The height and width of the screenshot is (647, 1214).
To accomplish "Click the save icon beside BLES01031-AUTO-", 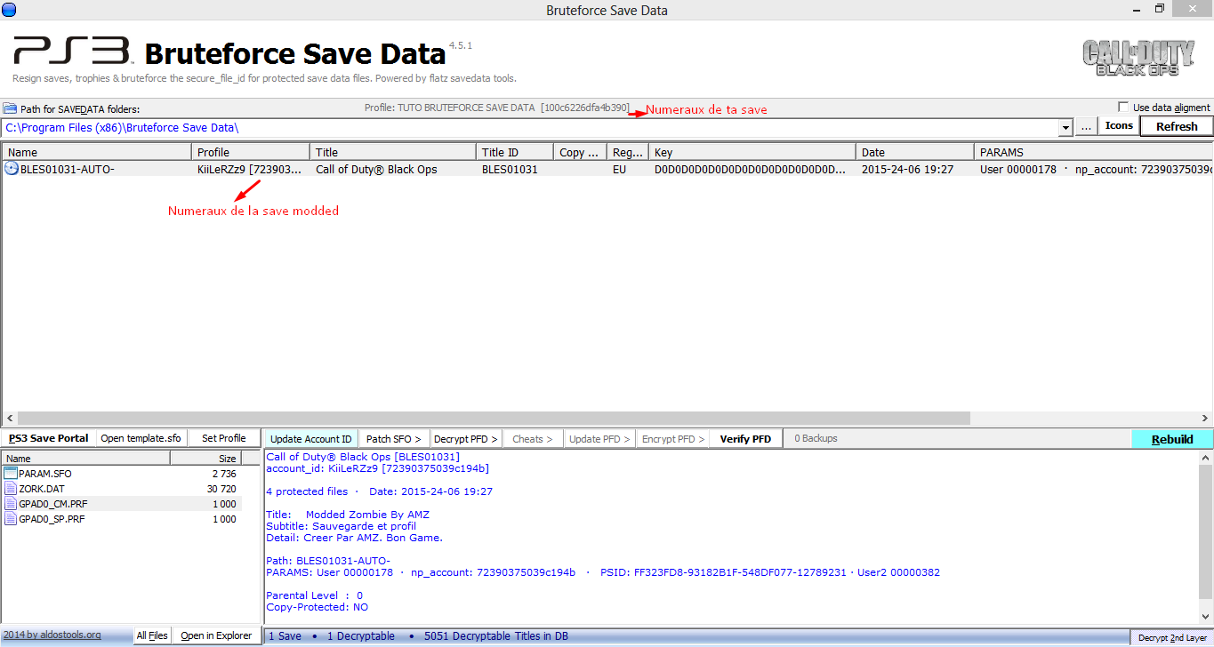I will (x=12, y=169).
